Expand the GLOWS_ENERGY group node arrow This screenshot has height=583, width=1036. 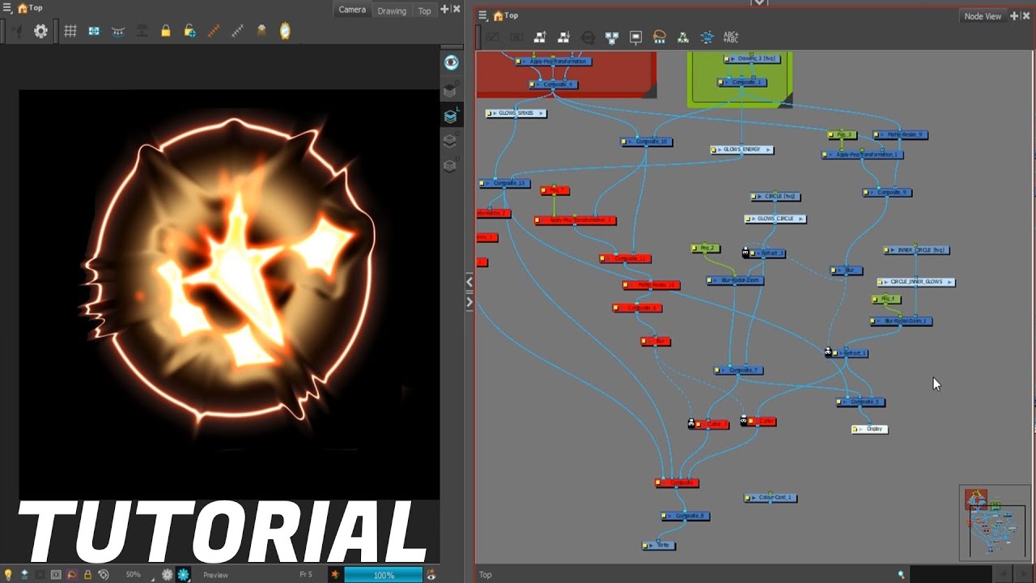[767, 150]
